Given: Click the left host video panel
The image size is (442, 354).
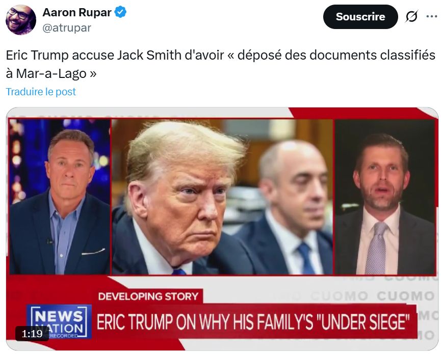Looking at the screenshot, I should pyautogui.click(x=60, y=197).
